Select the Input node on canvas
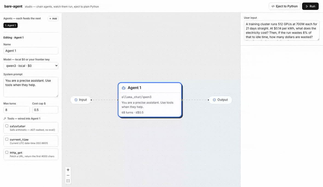 click(x=80, y=100)
